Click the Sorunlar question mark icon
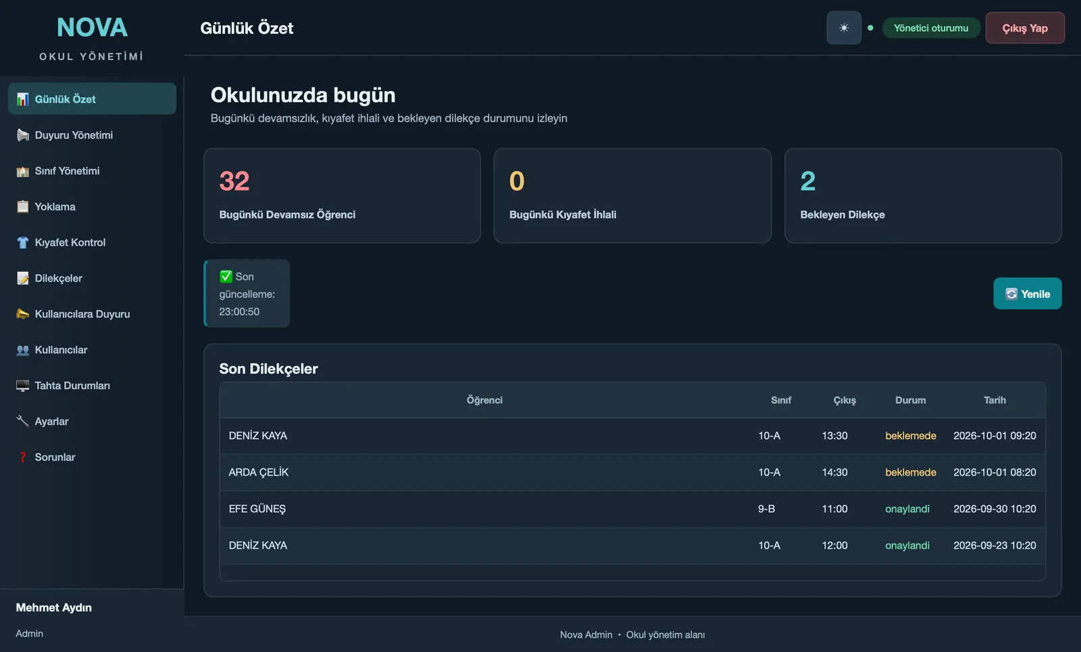 [x=22, y=457]
